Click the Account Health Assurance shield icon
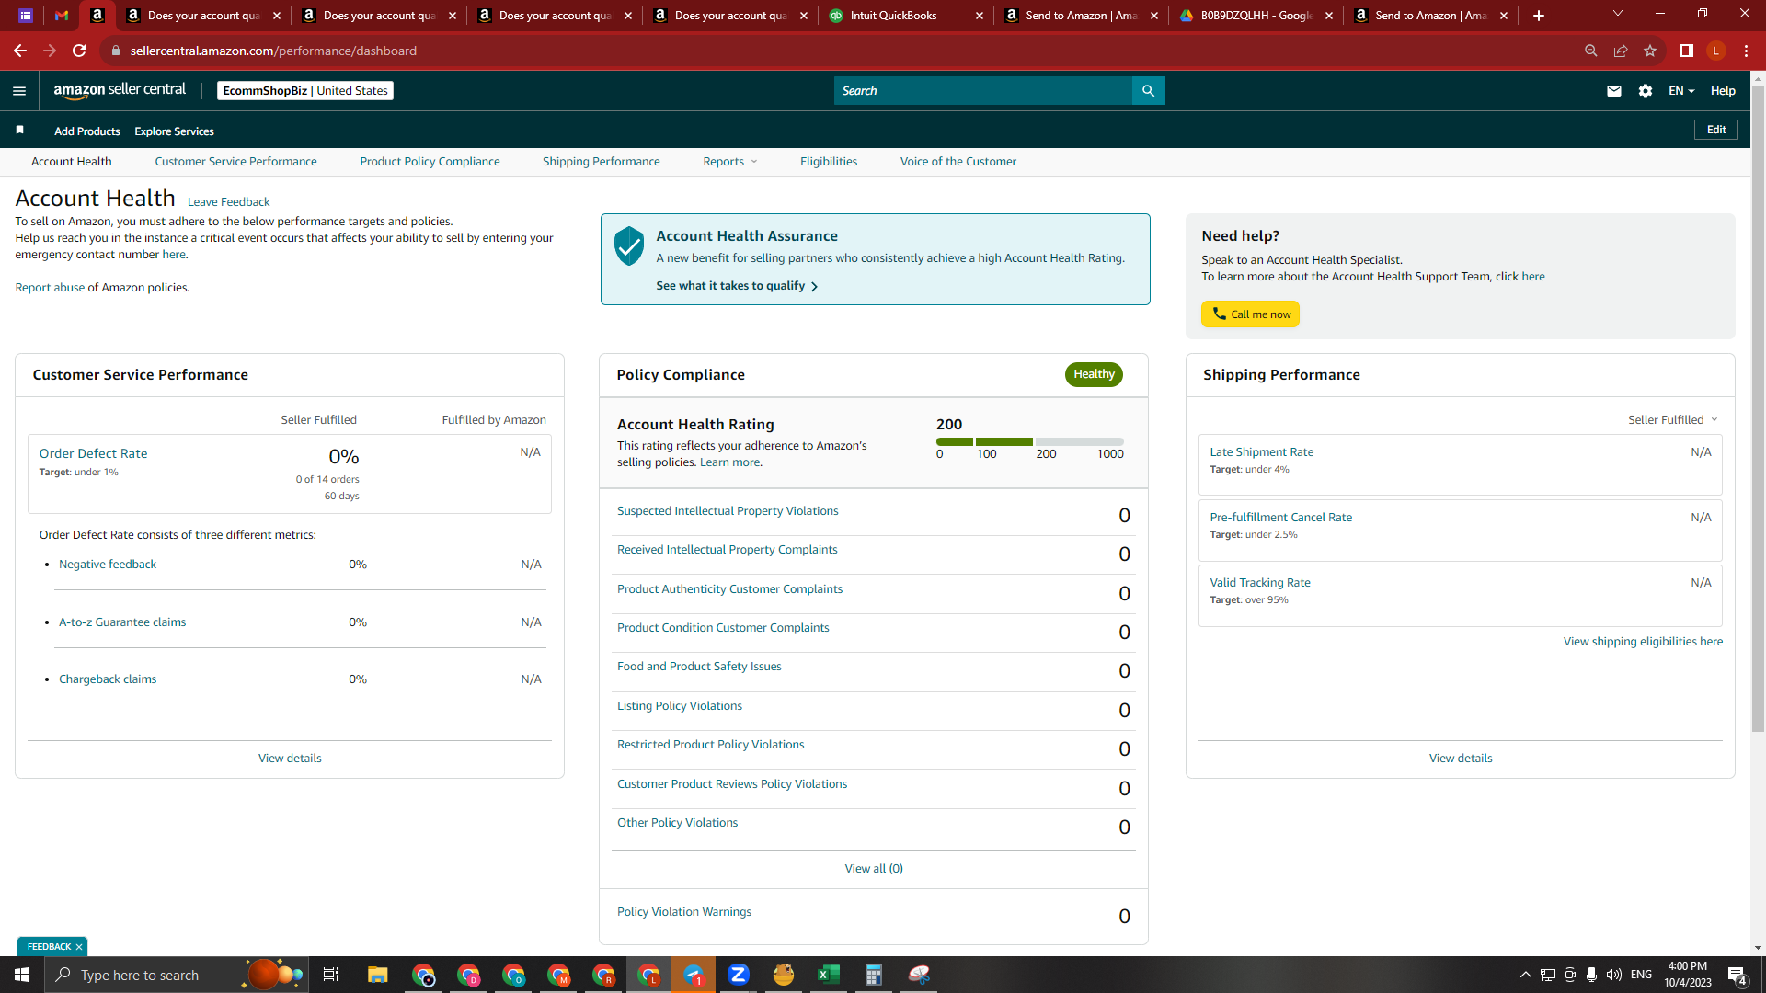 pyautogui.click(x=629, y=246)
